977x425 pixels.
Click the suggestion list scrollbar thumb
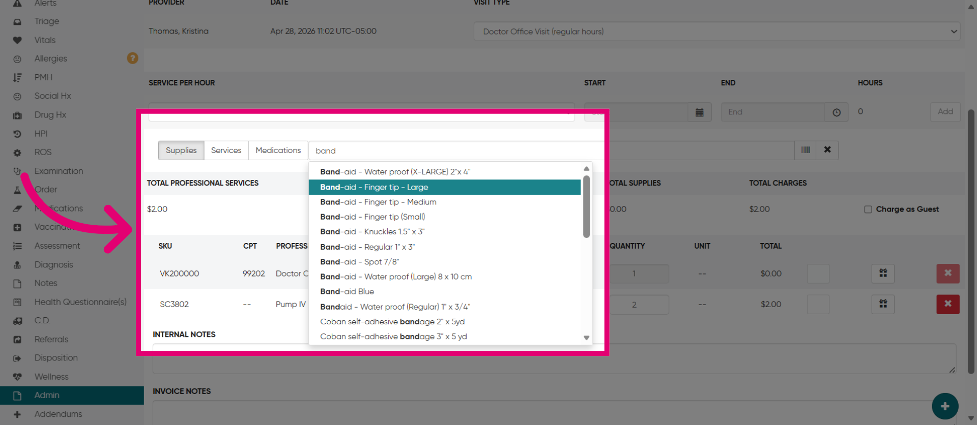coord(586,206)
